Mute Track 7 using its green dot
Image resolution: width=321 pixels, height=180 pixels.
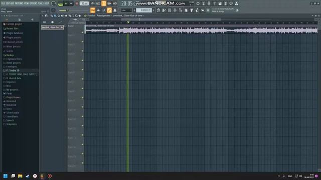83,88
